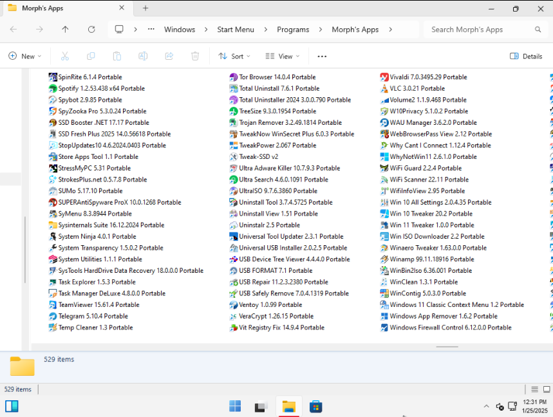Open the Sort options dropdown

(x=234, y=56)
